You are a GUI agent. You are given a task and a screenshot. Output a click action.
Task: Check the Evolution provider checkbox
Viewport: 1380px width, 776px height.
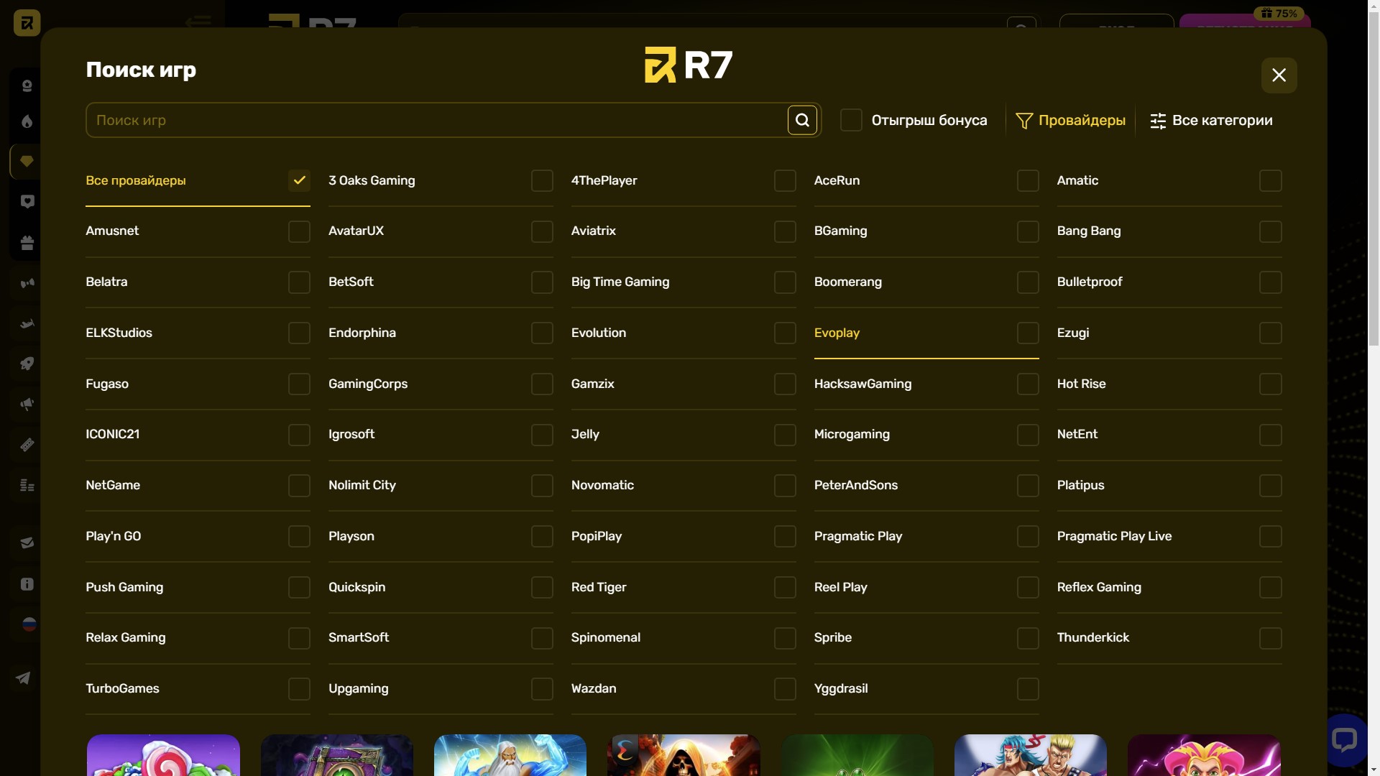pos(784,333)
